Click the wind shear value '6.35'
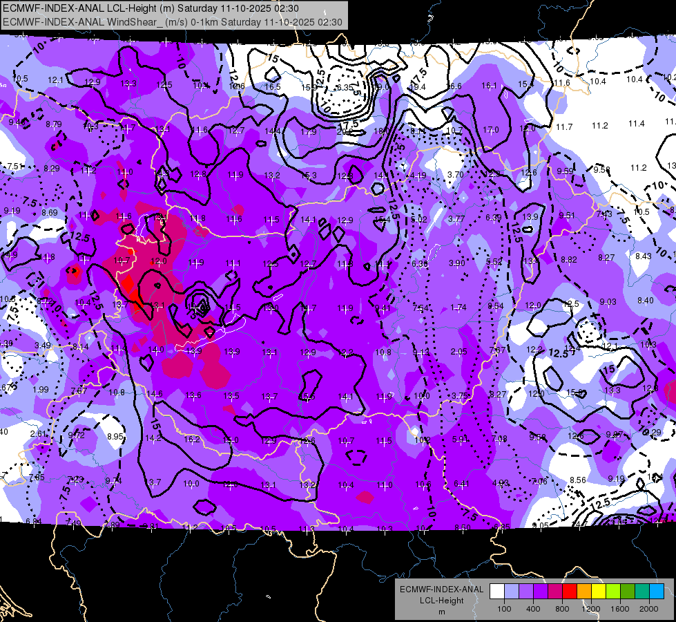 [x=345, y=87]
